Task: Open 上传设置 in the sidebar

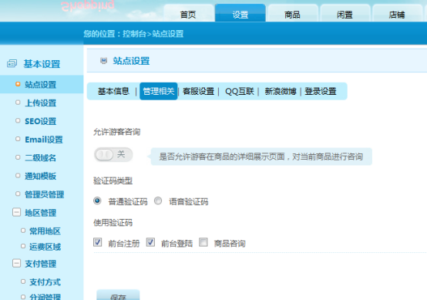Action: (41, 103)
